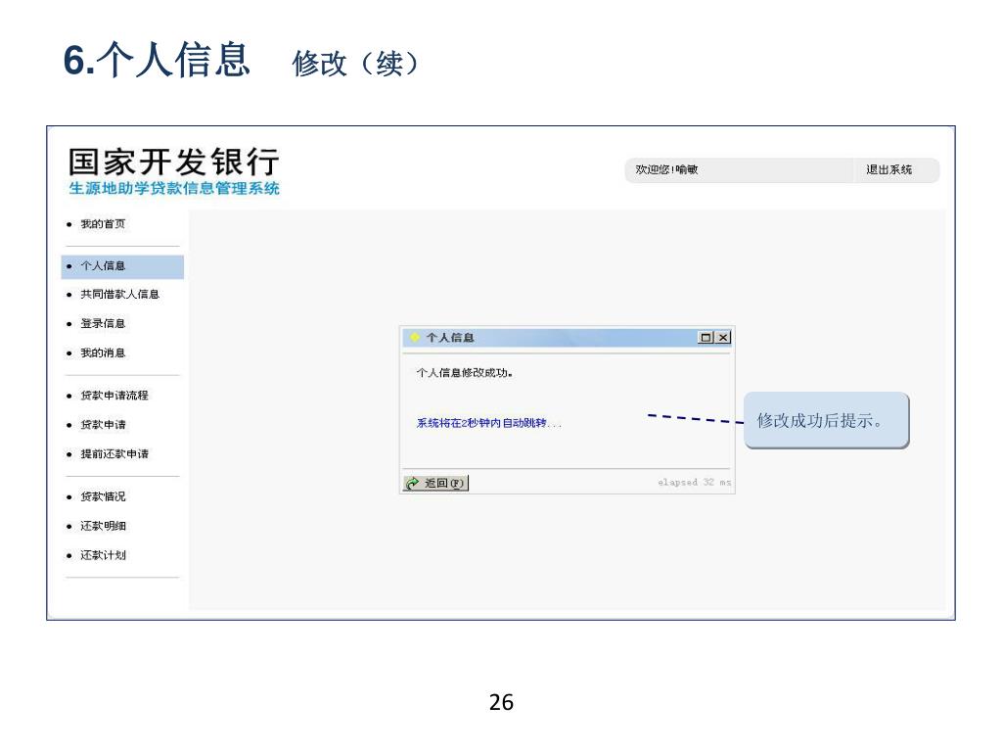The height and width of the screenshot is (752, 1002).
Task: Click the yellow icon in dialog title
Action: click(x=415, y=338)
